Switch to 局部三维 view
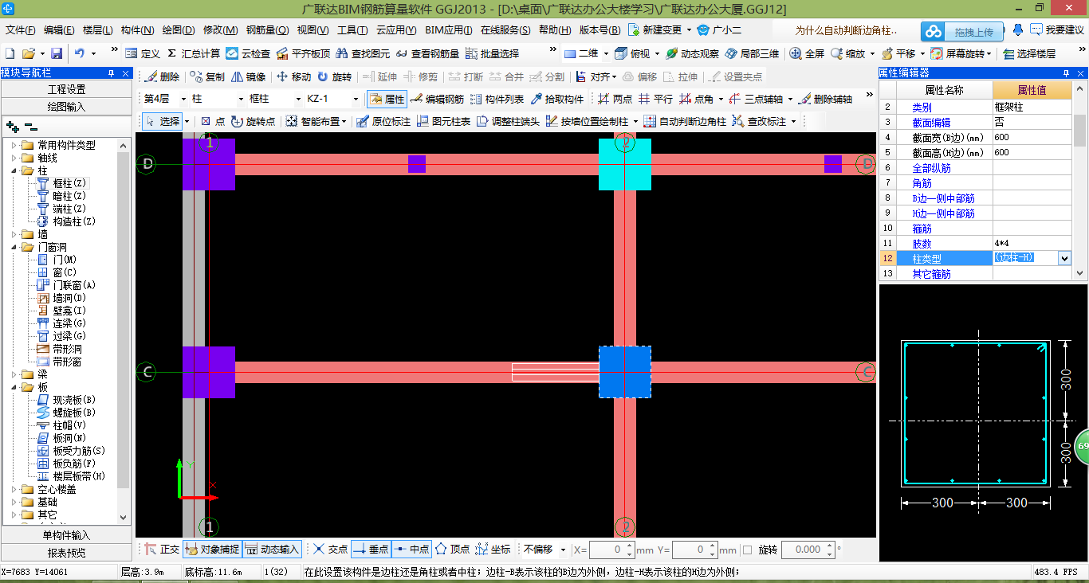 tap(752, 53)
